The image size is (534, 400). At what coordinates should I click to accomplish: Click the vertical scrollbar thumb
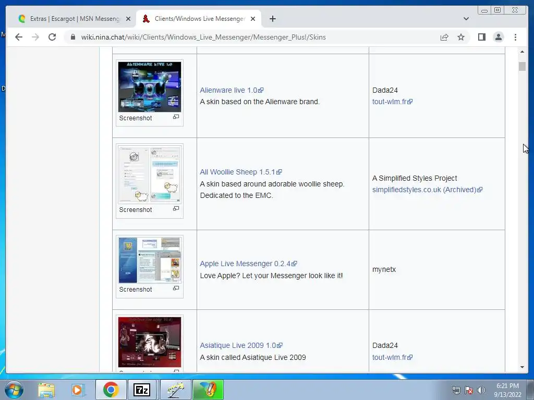[522, 66]
